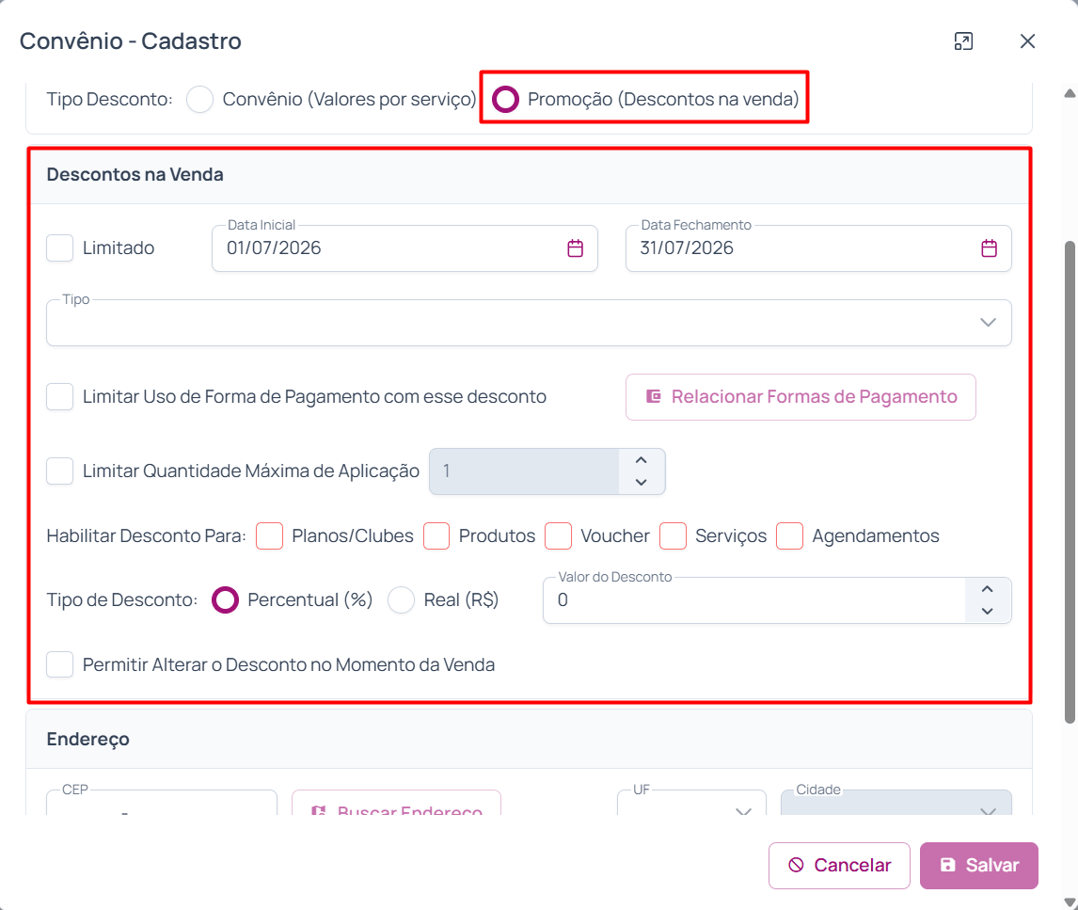The width and height of the screenshot is (1078, 910).
Task: Check the Limitado checkbox
Action: coord(60,247)
